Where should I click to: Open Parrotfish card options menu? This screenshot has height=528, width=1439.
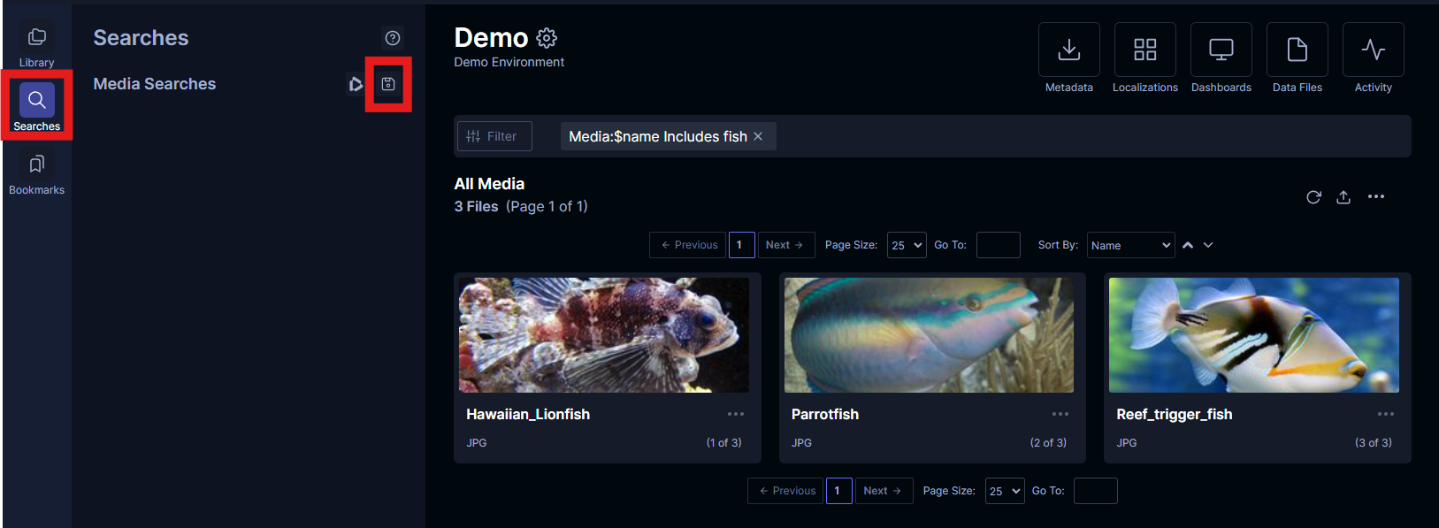pyautogui.click(x=1060, y=414)
